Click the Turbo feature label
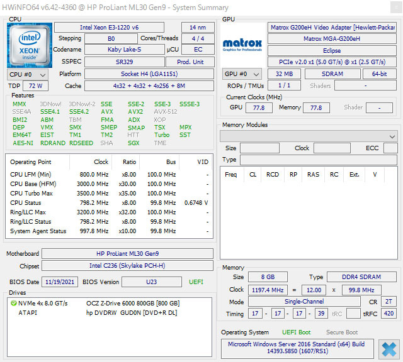Screen dimensions: 403x362 (162, 135)
